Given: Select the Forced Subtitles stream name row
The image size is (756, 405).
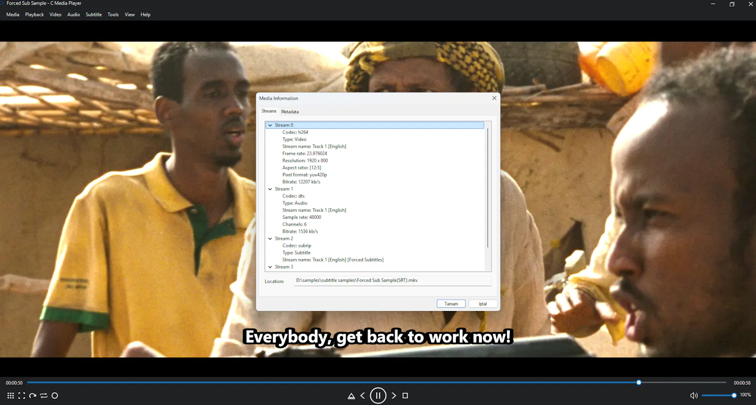Looking at the screenshot, I should 333,260.
